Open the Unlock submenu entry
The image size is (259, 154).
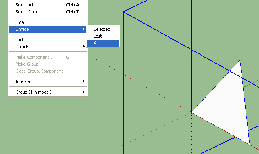[48, 47]
